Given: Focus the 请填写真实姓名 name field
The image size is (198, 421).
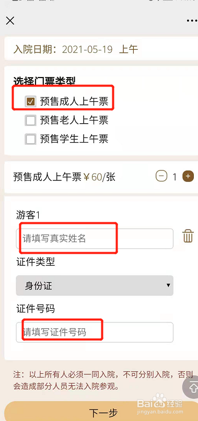Looking at the screenshot, I should (95, 239).
